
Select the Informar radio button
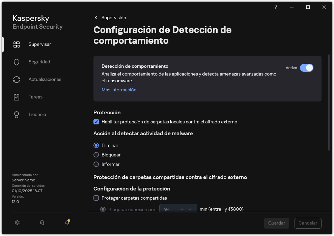pos(96,164)
